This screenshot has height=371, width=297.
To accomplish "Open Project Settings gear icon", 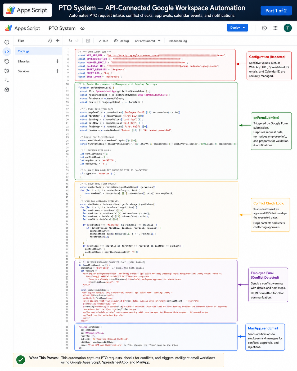I will (x=7, y=90).
